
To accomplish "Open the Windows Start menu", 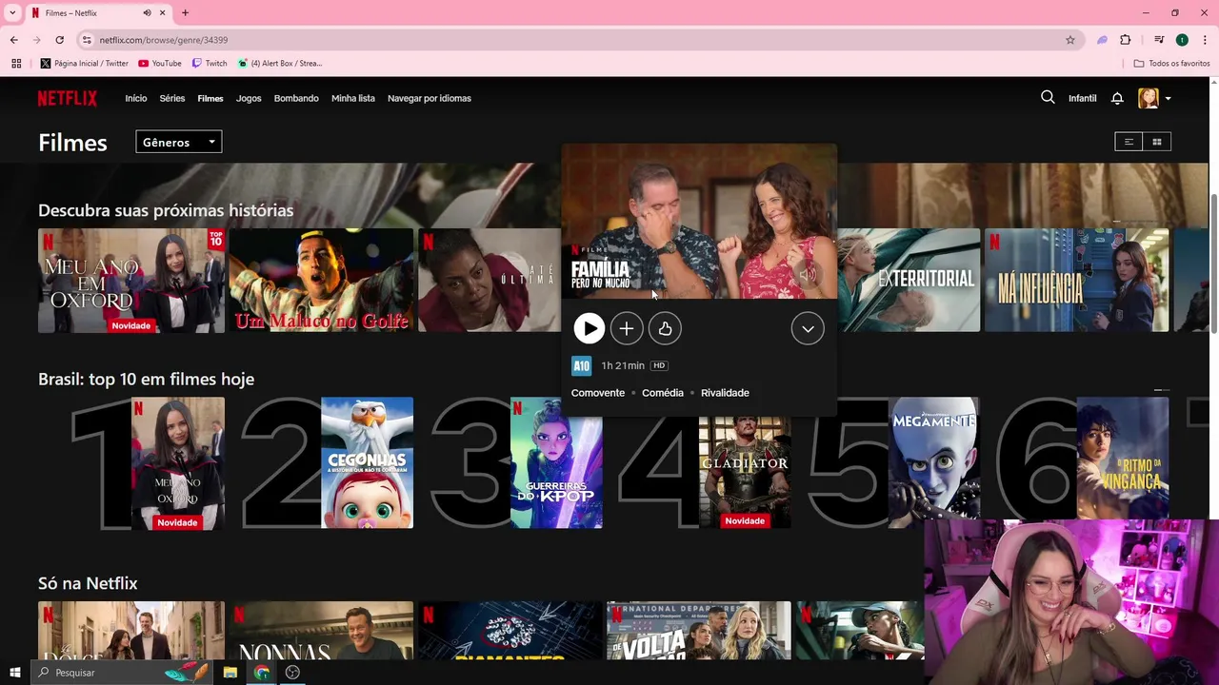I will pyautogui.click(x=14, y=673).
